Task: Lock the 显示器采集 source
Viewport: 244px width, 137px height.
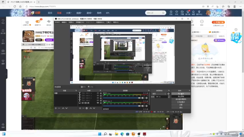Action: coord(101,103)
